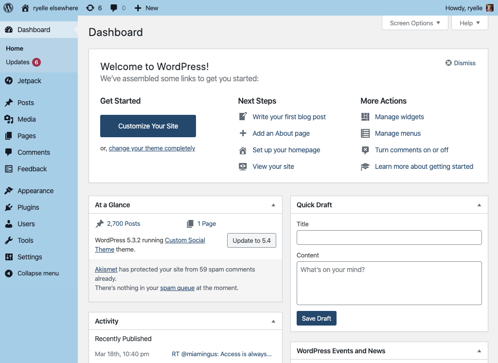498x363 pixels.
Task: Open the Dashboard menu item
Action: pos(39,30)
